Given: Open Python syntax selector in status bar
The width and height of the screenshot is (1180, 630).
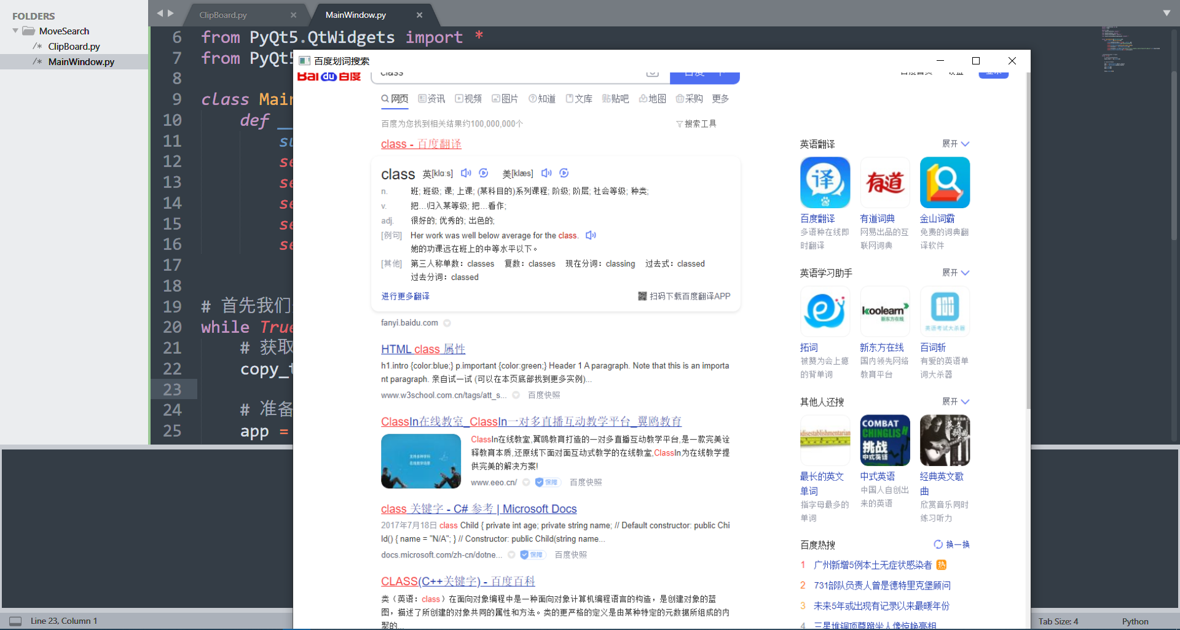Looking at the screenshot, I should (x=1135, y=621).
